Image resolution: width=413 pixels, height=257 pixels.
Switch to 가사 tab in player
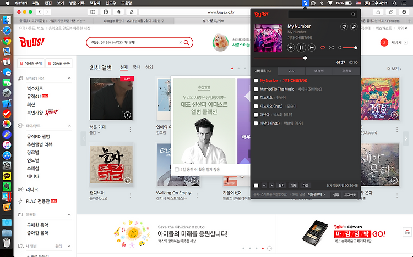[291, 71]
